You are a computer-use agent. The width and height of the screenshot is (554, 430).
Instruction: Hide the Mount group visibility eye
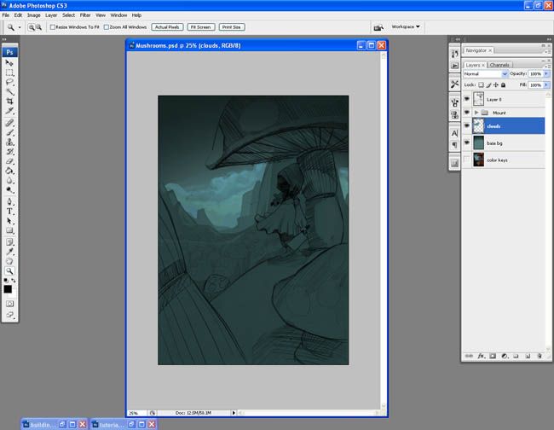coord(467,113)
